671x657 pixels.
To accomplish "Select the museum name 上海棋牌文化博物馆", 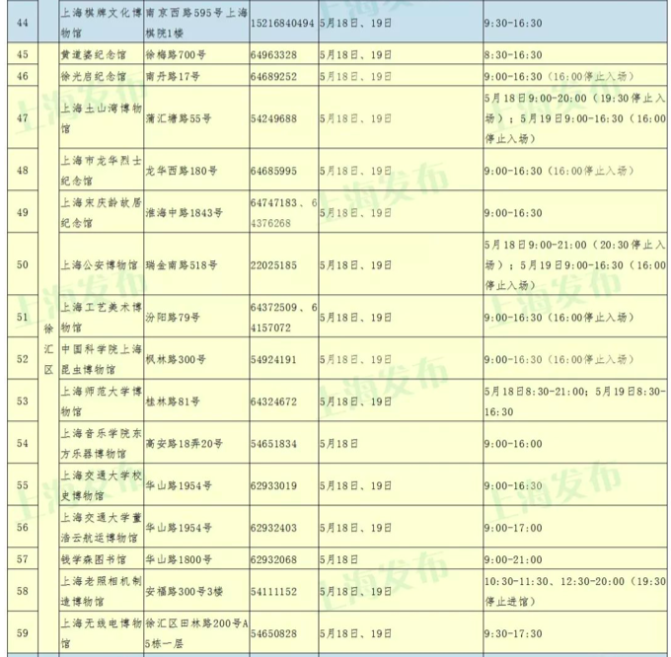I will [101, 23].
